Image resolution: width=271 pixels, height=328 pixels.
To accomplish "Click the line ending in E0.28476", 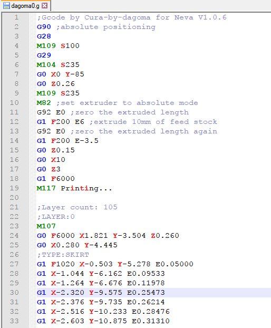I will (x=103, y=312).
